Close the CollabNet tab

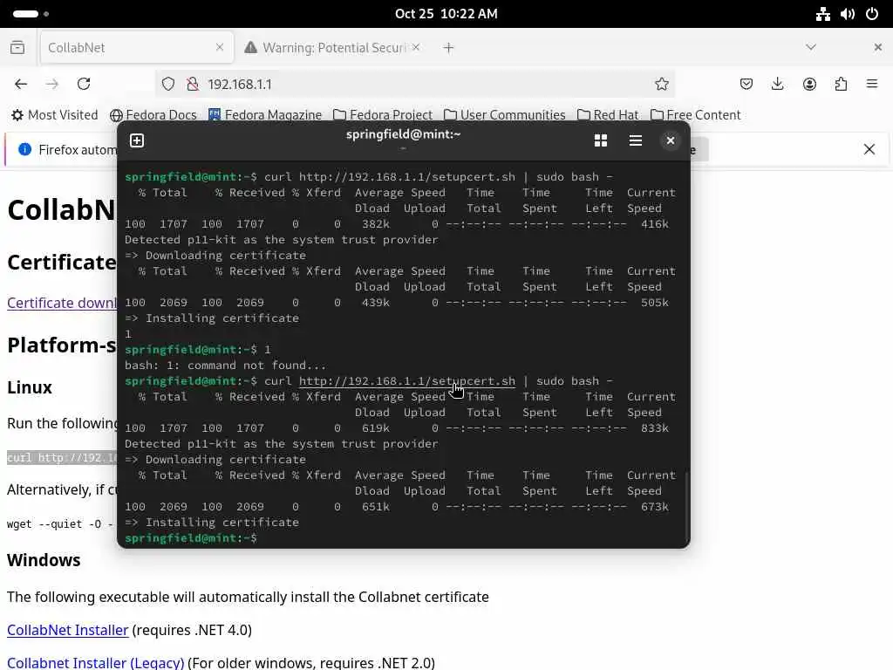(220, 47)
